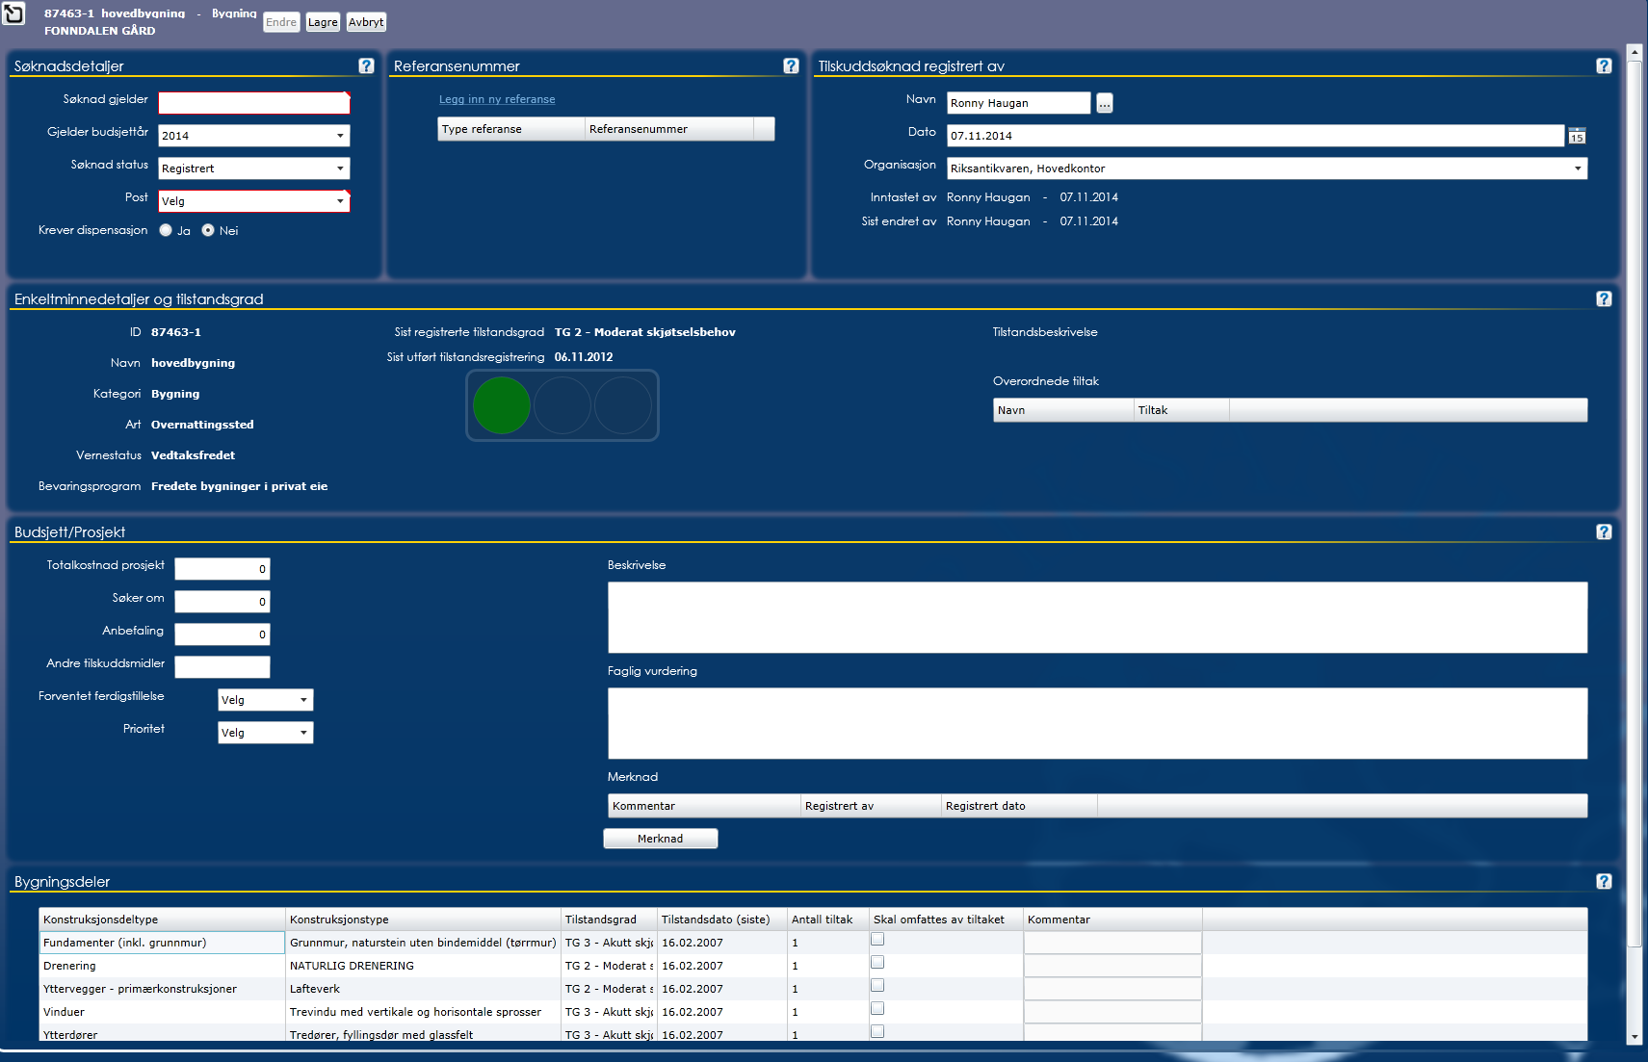Click the Merknad button
This screenshot has width=1648, height=1062.
pyautogui.click(x=661, y=839)
